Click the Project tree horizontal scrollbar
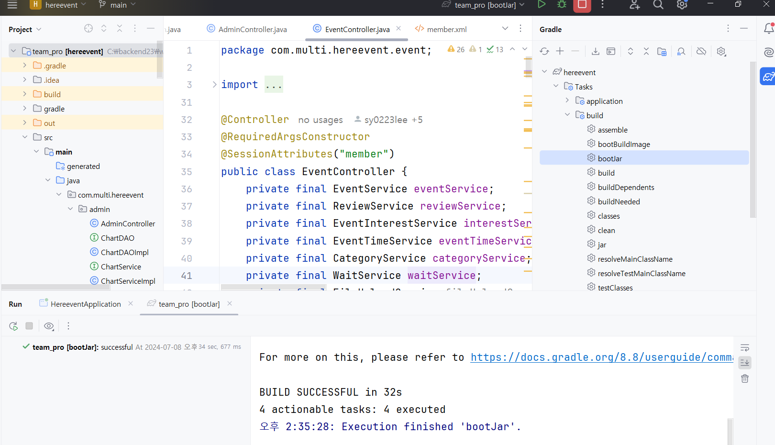Image resolution: width=775 pixels, height=445 pixels. (55, 287)
